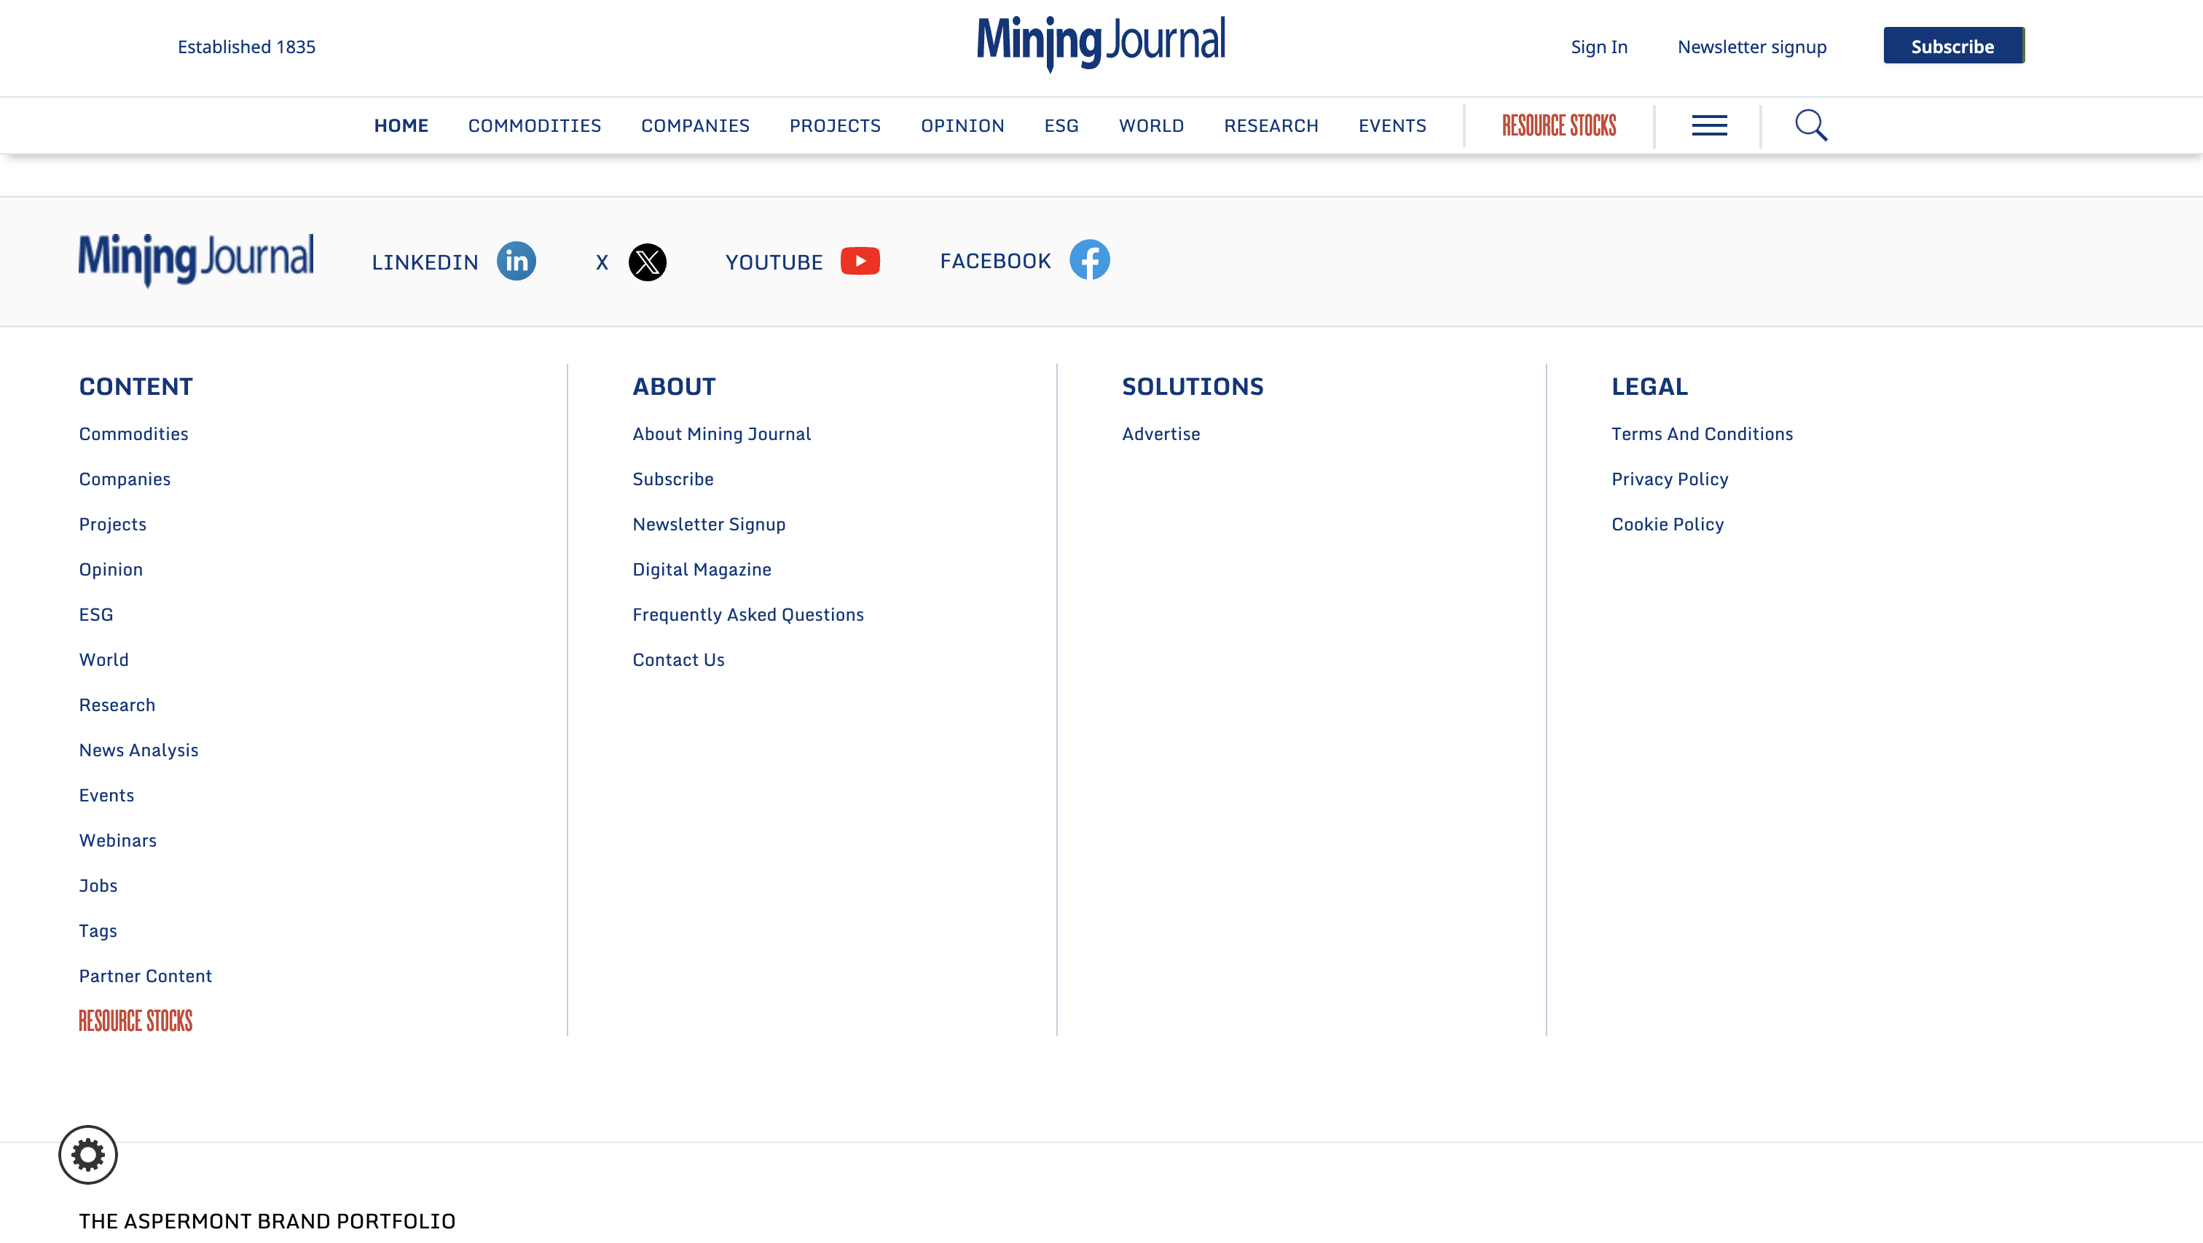
Task: Open Resource Stocks logo in navigation bar
Action: (1558, 126)
